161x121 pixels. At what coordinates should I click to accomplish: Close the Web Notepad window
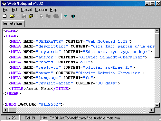pos(158,4)
